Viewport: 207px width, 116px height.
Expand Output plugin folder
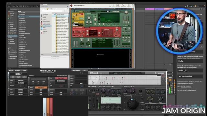click(x=19, y=62)
